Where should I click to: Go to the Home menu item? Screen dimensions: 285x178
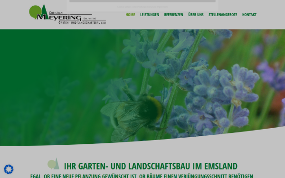point(130,15)
